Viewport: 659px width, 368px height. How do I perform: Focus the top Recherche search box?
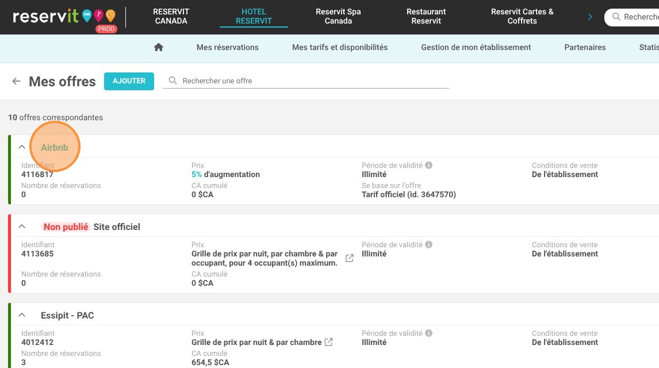[631, 17]
